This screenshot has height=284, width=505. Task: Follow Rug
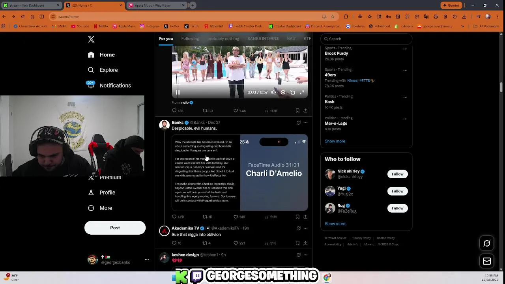click(x=397, y=208)
